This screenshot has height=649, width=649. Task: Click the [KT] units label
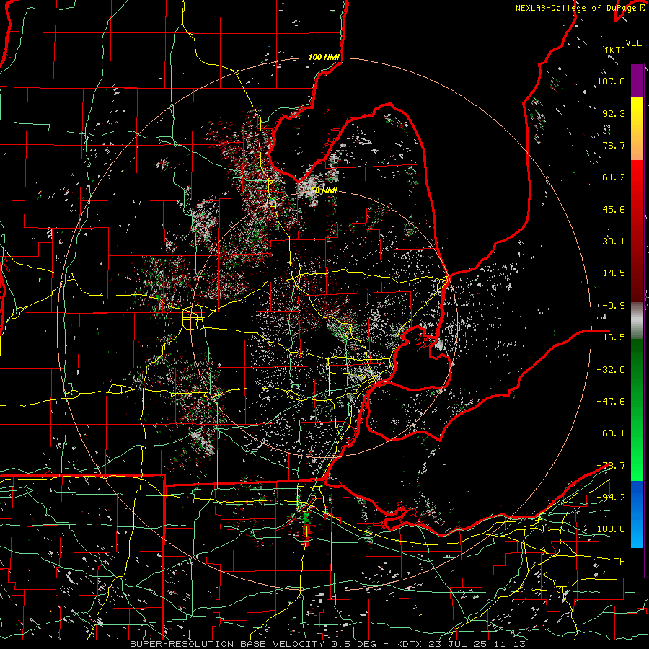[x=616, y=50]
